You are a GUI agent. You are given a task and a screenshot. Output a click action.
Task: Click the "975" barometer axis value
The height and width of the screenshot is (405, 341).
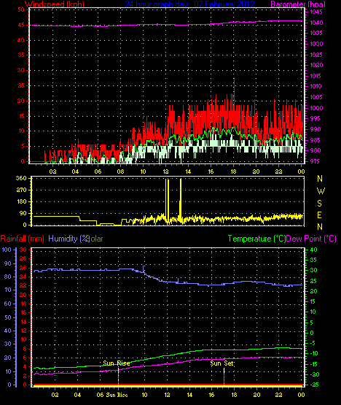coord(315,161)
